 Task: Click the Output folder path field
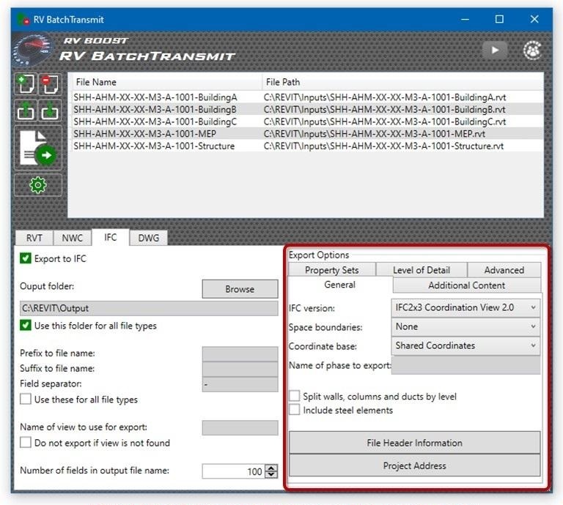(149, 308)
